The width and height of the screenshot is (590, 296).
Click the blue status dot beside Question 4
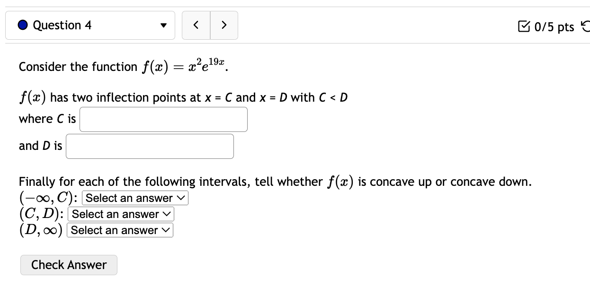[x=22, y=25]
